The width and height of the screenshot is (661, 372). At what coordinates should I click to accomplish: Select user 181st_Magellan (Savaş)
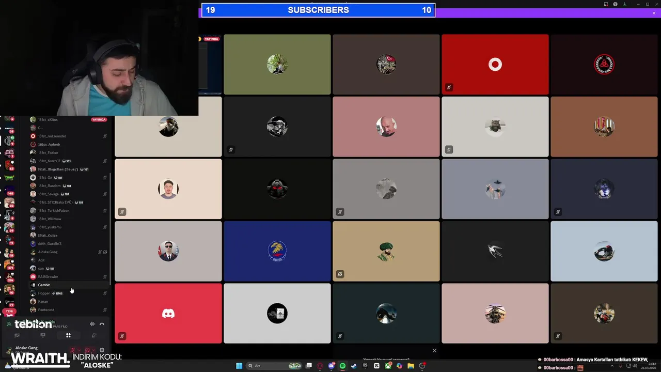click(69, 169)
